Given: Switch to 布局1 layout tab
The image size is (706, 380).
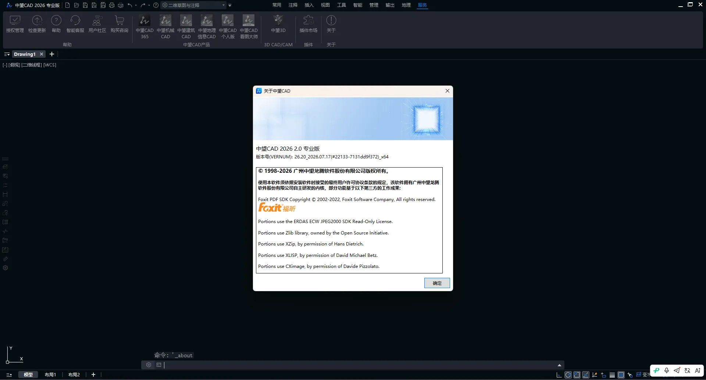Looking at the screenshot, I should tap(50, 375).
